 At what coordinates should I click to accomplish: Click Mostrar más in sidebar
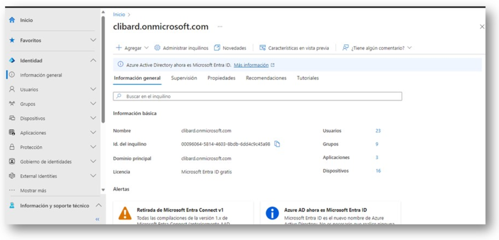33,190
